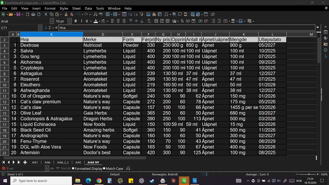Click the Copy icon
Viewport: 329px width, 185px height.
coord(51,14)
